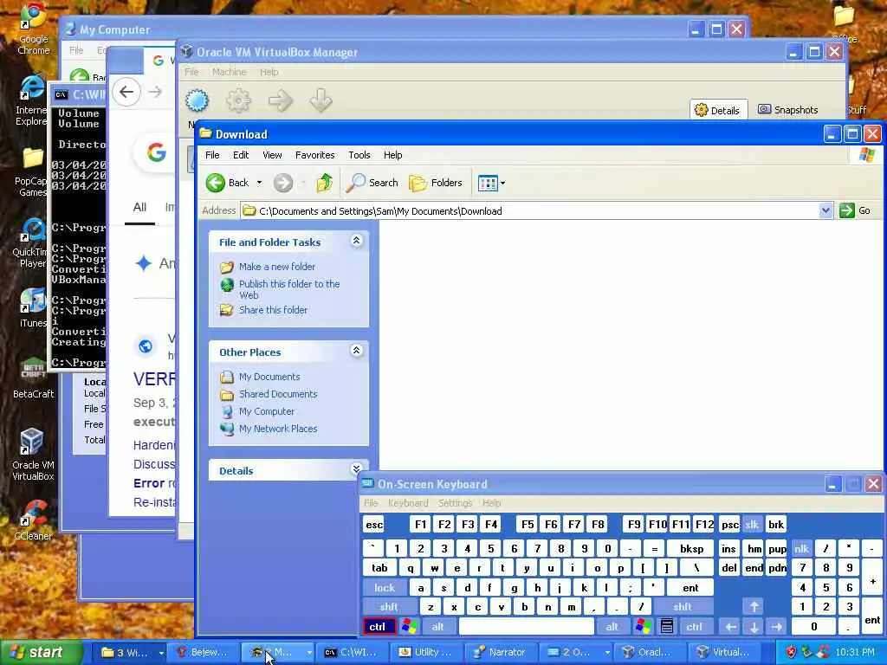
Task: Click Snapshots tab in VirtualBox Manager
Action: point(788,110)
